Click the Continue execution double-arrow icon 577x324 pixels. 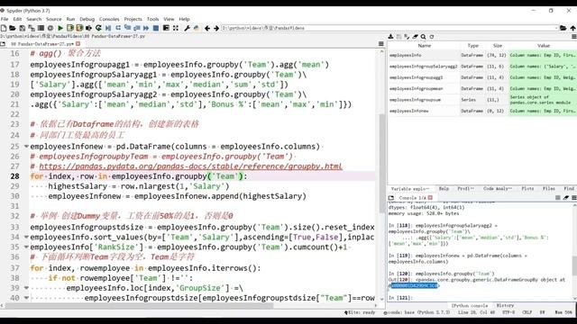pyautogui.click(x=146, y=28)
